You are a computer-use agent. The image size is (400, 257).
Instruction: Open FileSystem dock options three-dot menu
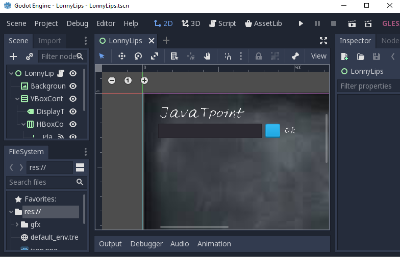coord(86,152)
